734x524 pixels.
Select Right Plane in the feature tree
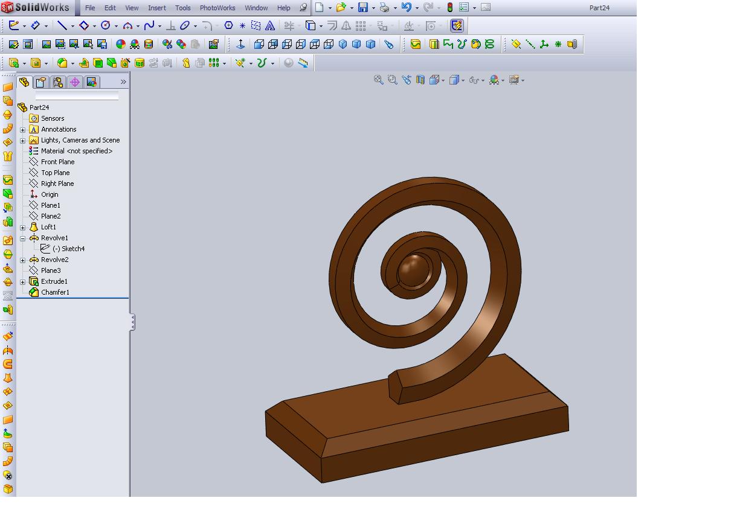coord(57,184)
